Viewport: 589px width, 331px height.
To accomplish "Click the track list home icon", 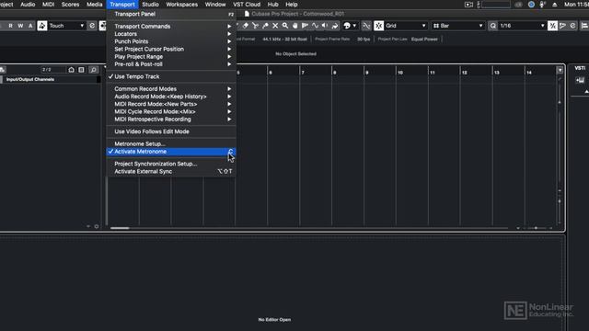I will coord(72,70).
